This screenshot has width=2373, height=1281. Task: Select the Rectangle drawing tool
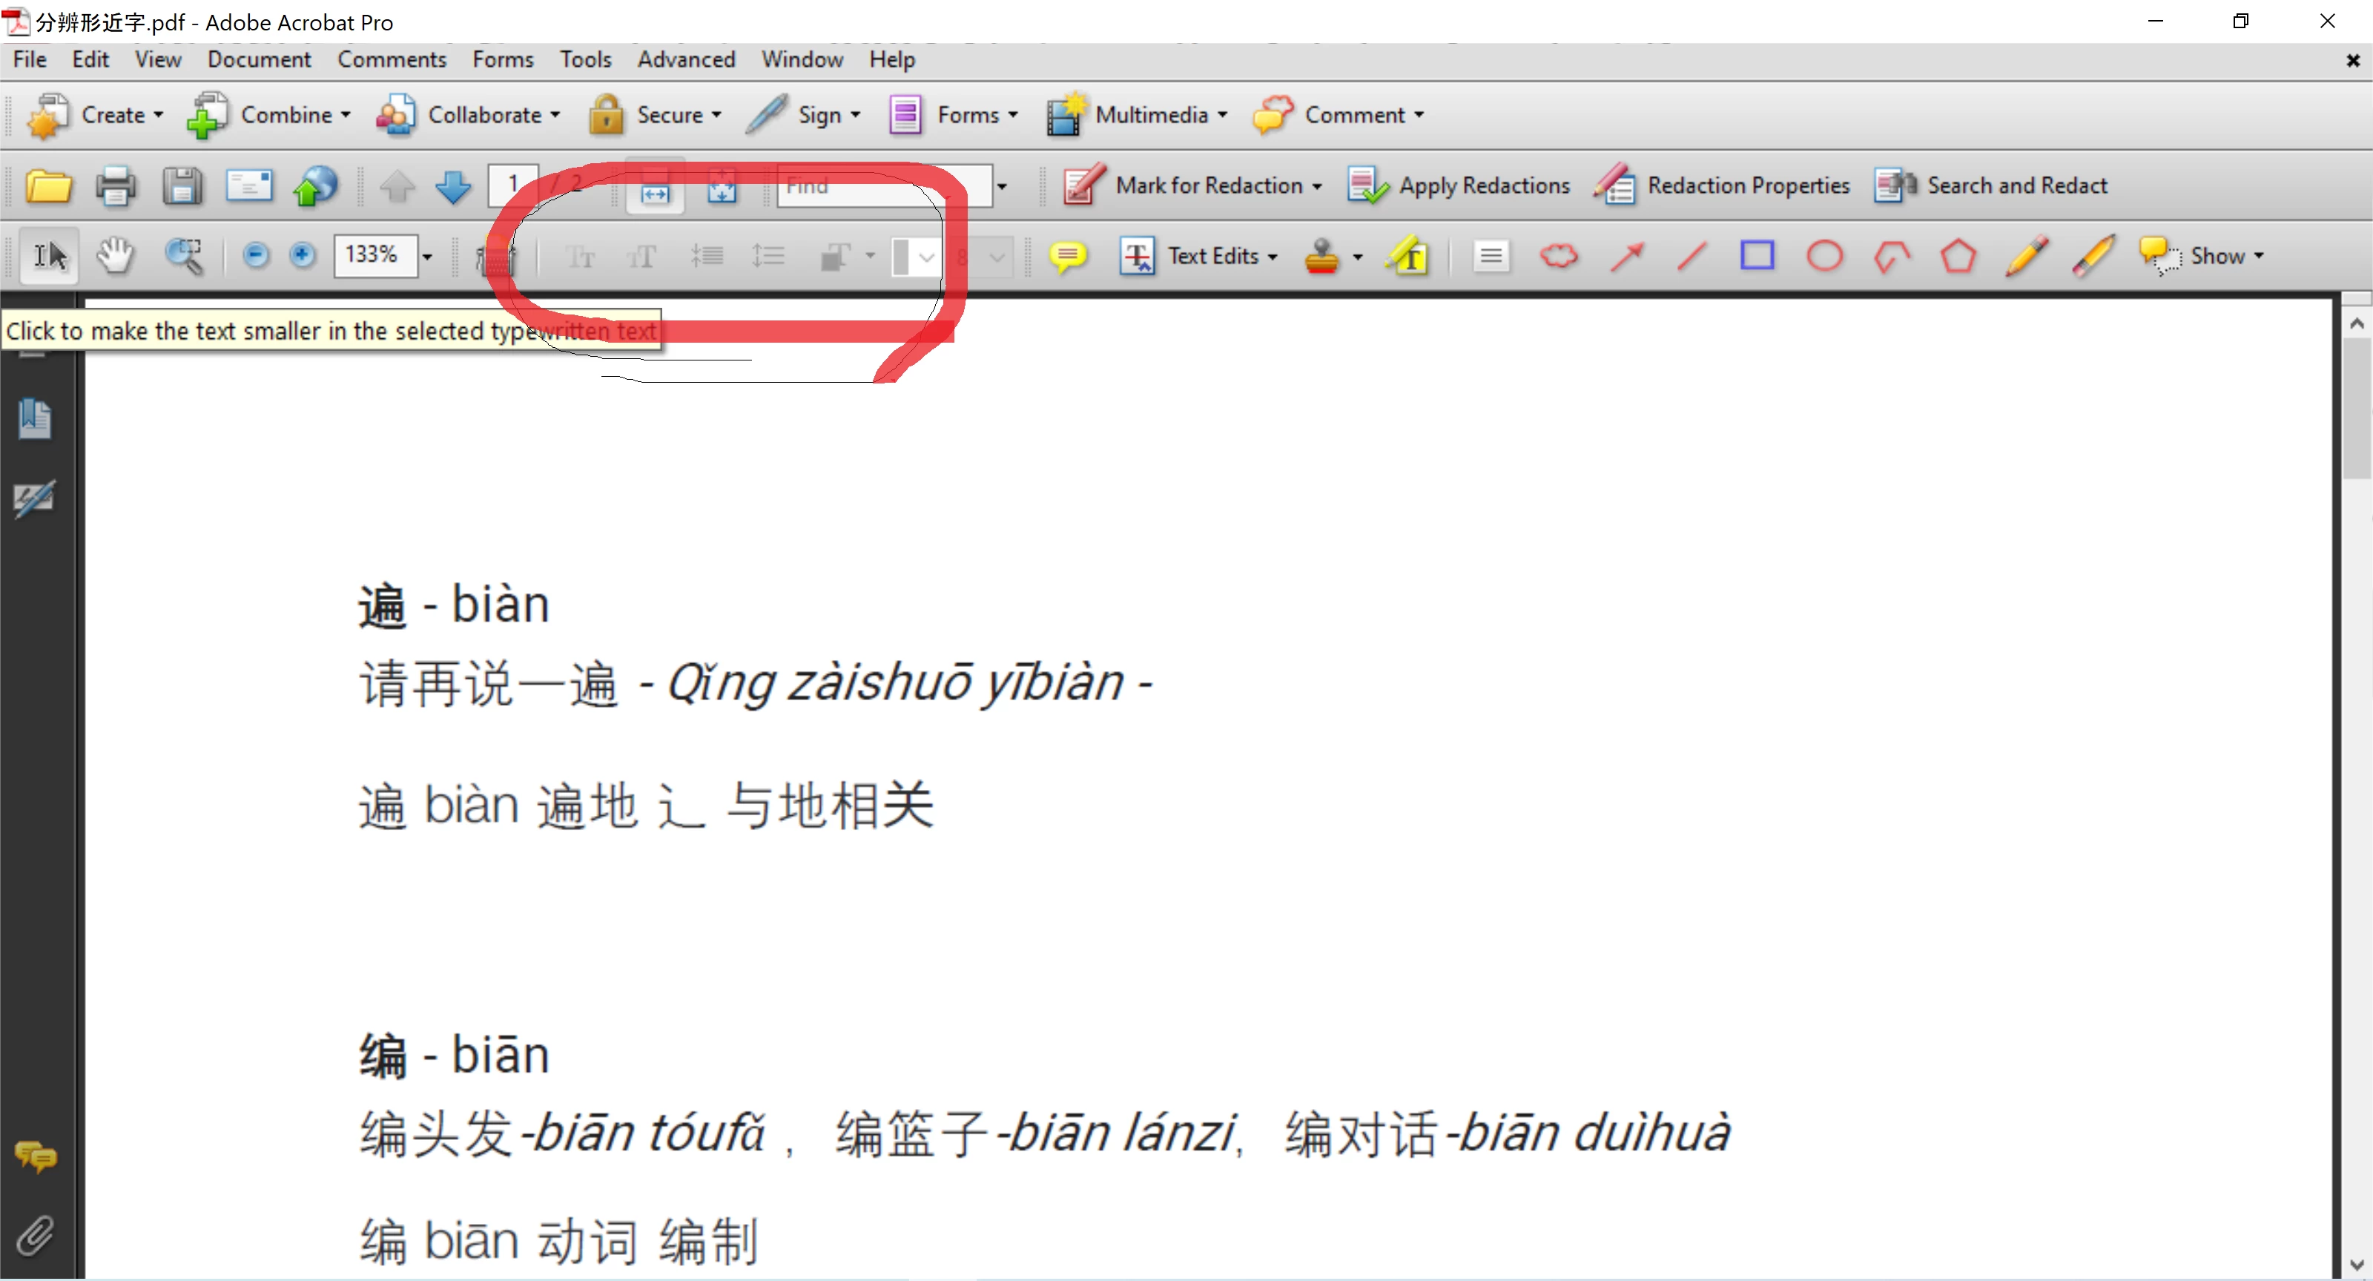tap(1757, 255)
